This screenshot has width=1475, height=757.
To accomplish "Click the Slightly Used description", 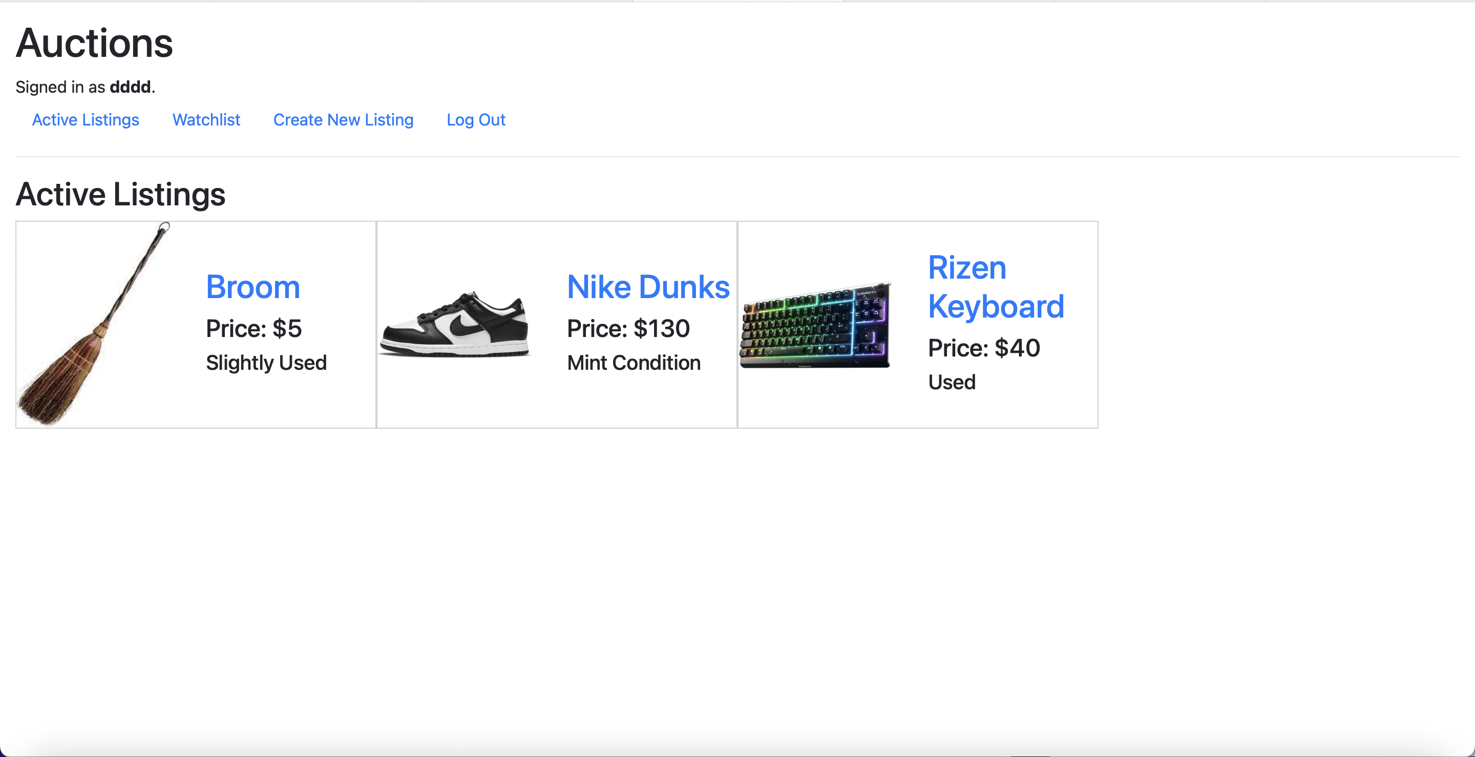I will click(266, 363).
